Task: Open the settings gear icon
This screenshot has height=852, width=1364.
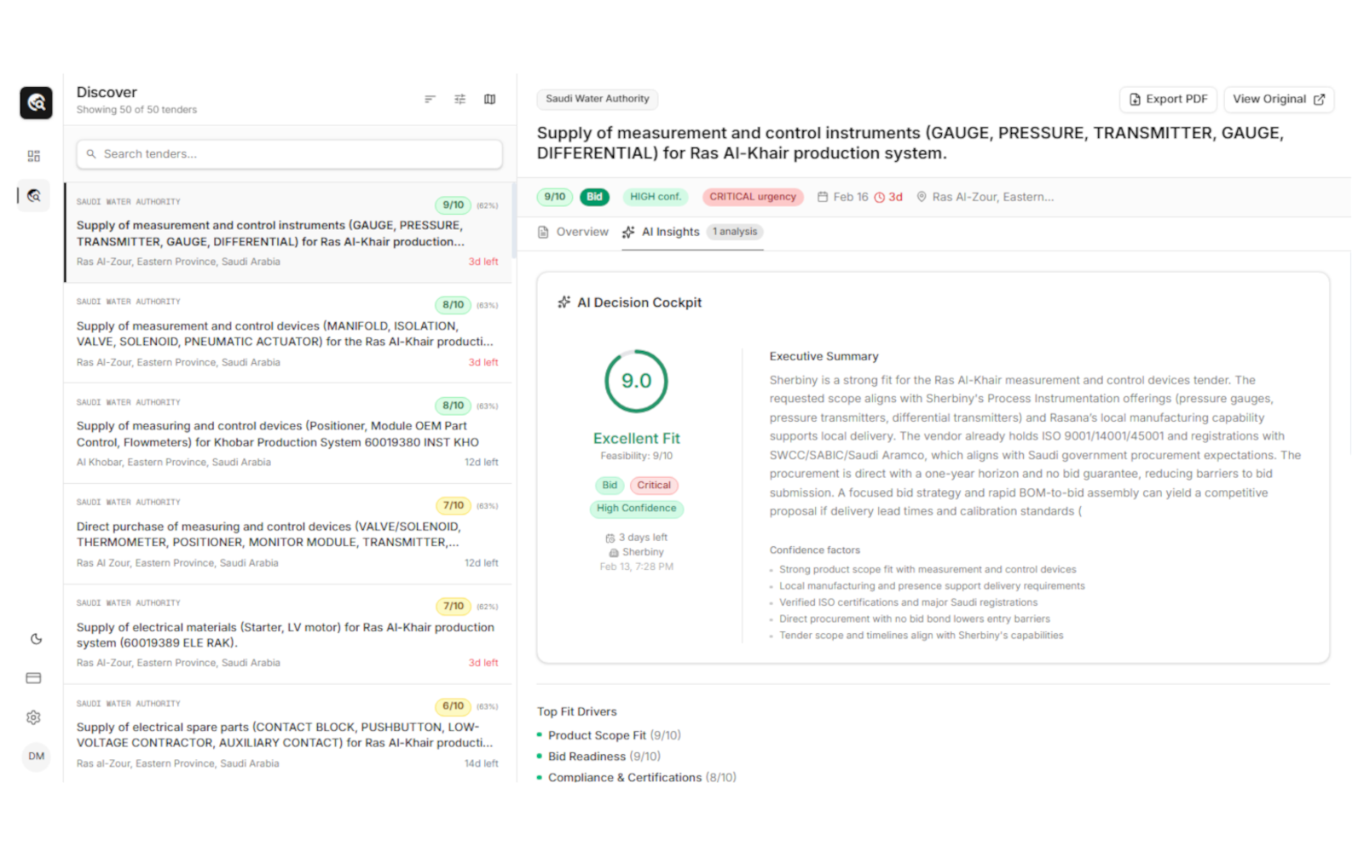Action: click(x=34, y=717)
